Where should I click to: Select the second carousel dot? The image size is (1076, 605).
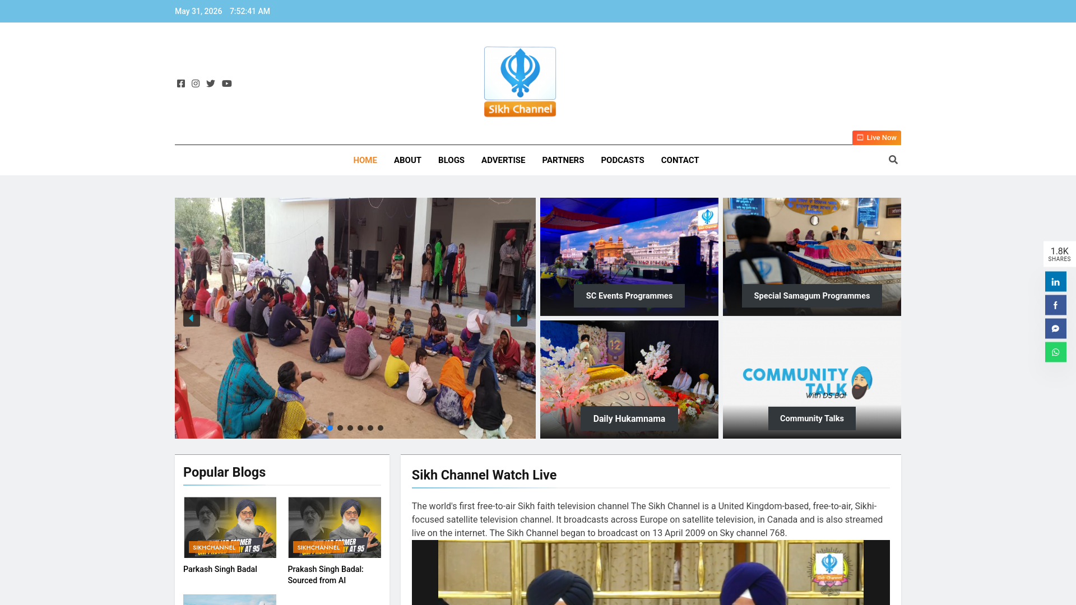340,428
